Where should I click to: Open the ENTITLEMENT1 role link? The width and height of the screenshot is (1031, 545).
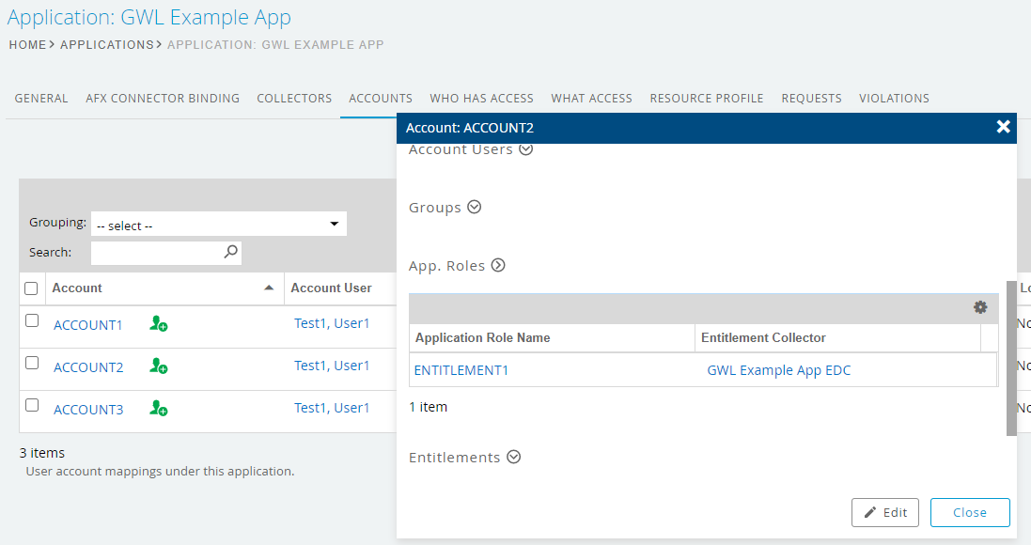pyautogui.click(x=461, y=370)
